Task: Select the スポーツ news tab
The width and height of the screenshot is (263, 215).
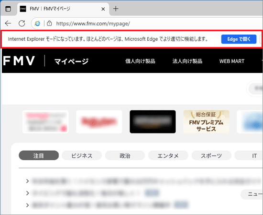Action: click(211, 155)
